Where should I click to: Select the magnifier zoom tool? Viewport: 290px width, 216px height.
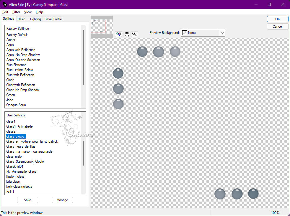[135, 34]
